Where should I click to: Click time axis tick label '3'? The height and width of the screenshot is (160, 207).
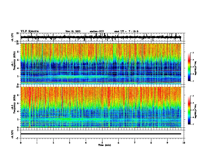click(x=70, y=143)
